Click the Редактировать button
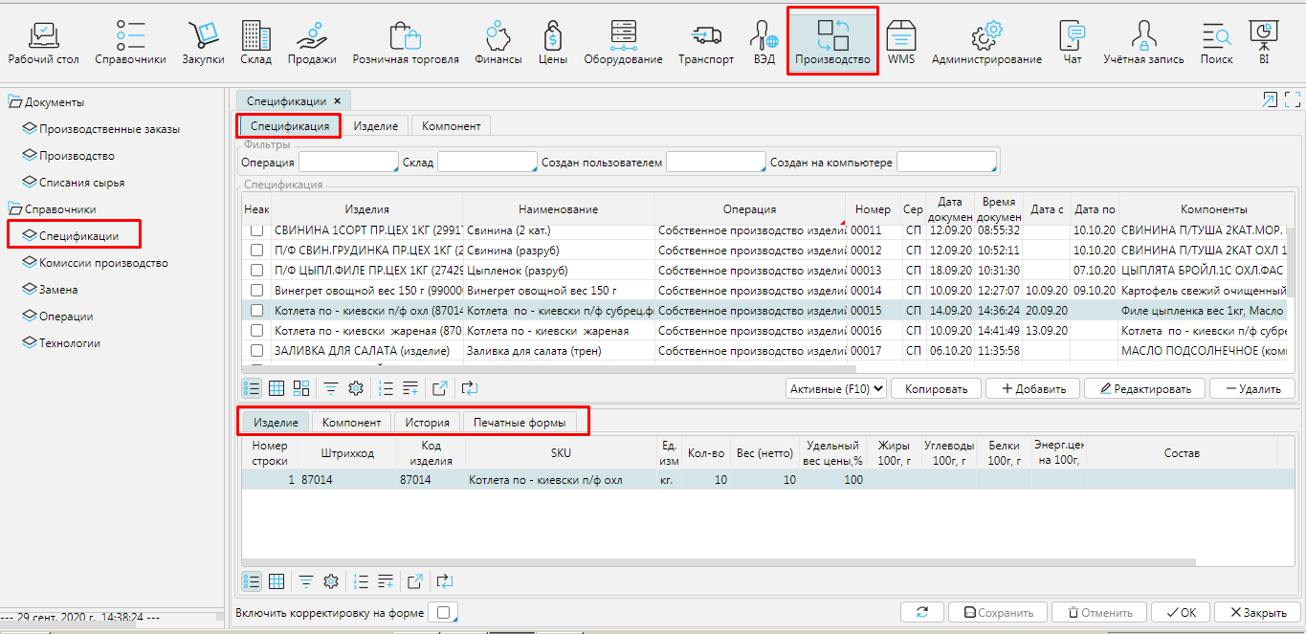The width and height of the screenshot is (1306, 634). [1144, 388]
